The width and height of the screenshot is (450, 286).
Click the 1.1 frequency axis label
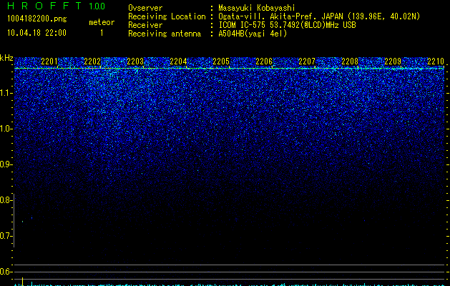[6, 93]
